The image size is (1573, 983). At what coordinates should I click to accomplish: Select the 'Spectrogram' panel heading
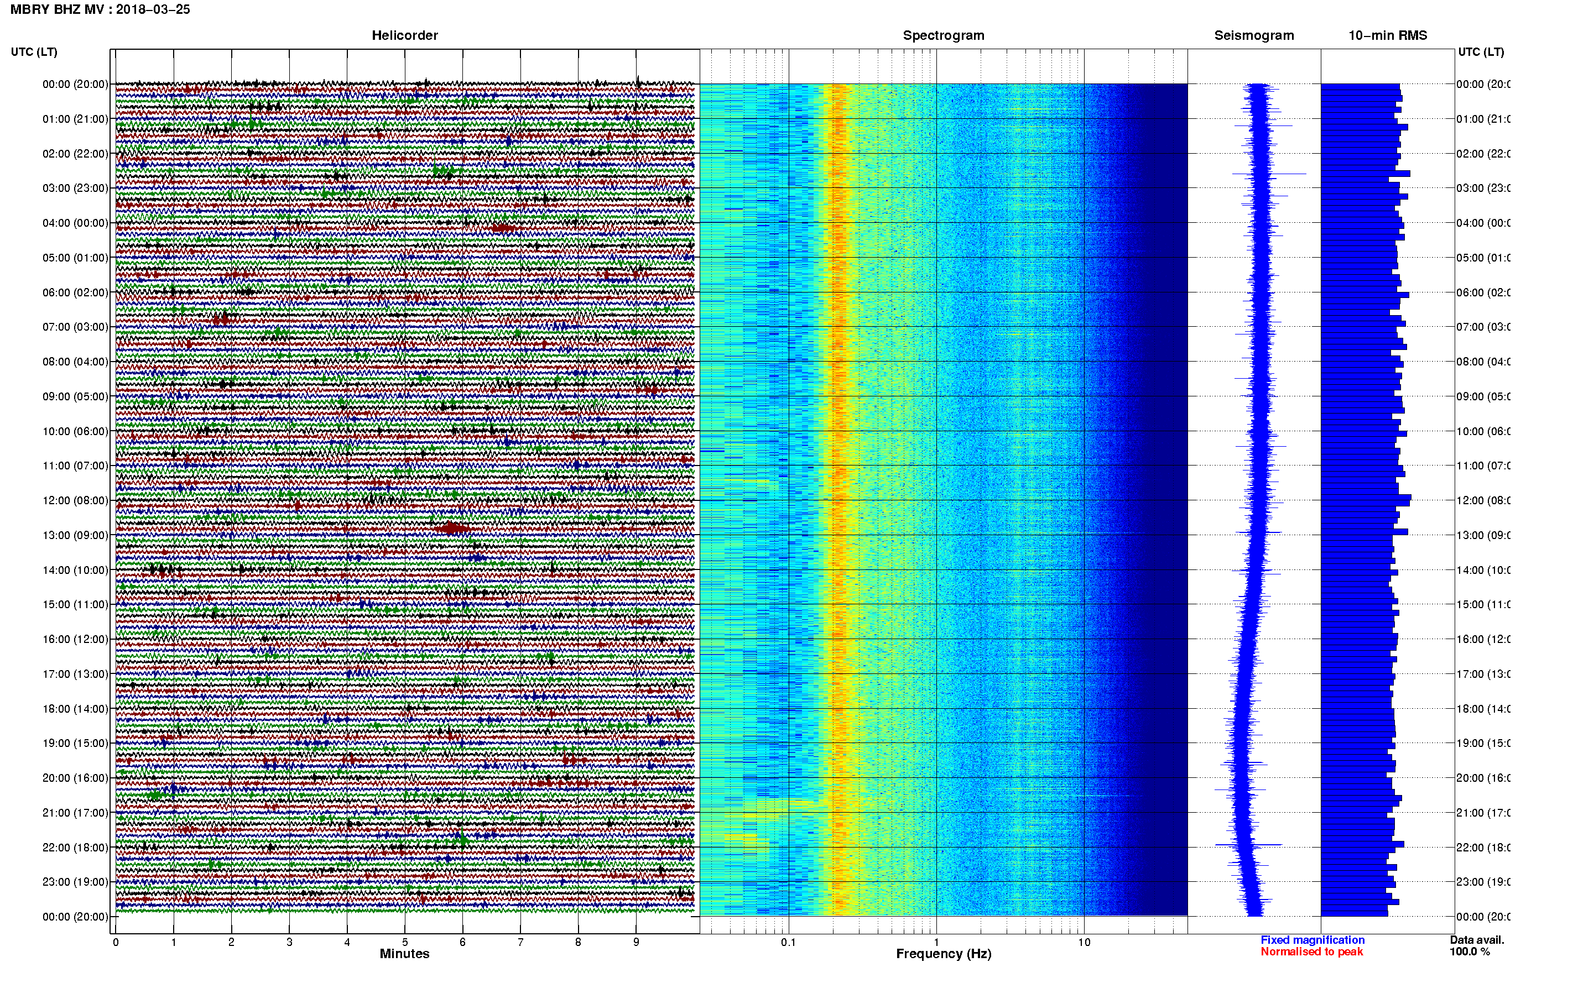pyautogui.click(x=944, y=36)
